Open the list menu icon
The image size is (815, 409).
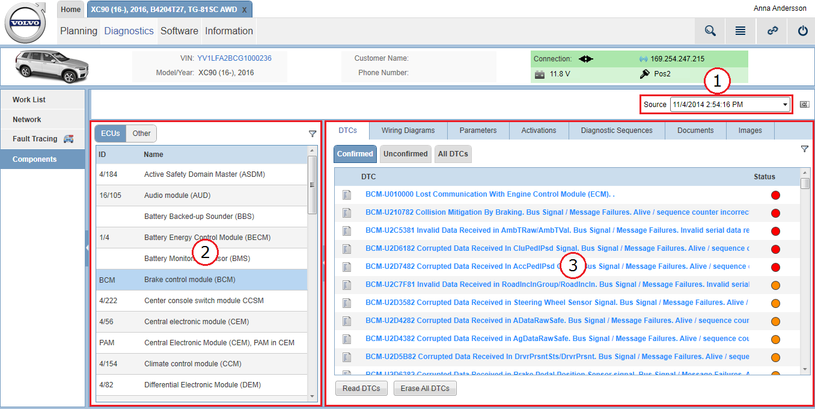coord(740,31)
